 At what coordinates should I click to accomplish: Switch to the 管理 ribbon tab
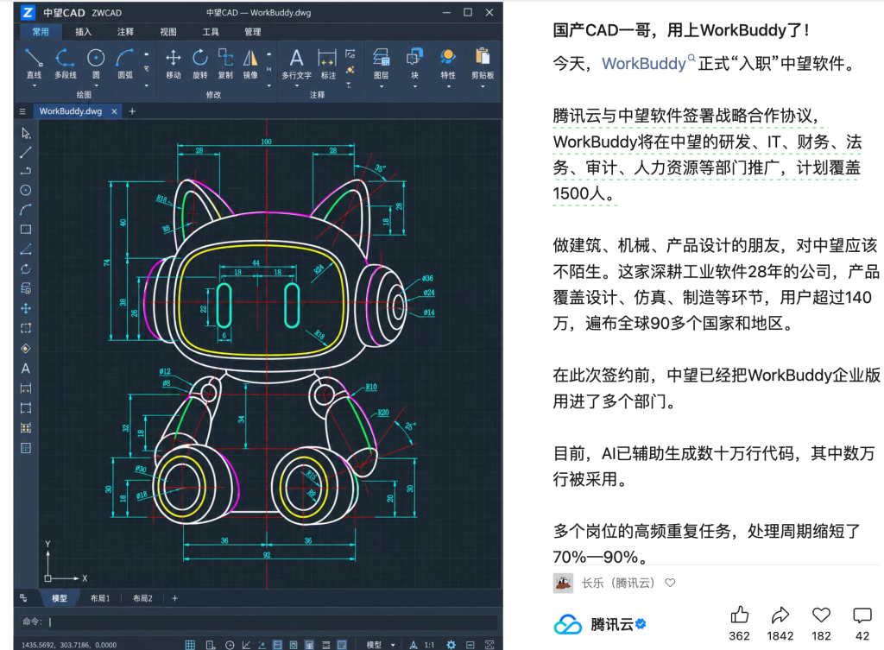coord(253,32)
